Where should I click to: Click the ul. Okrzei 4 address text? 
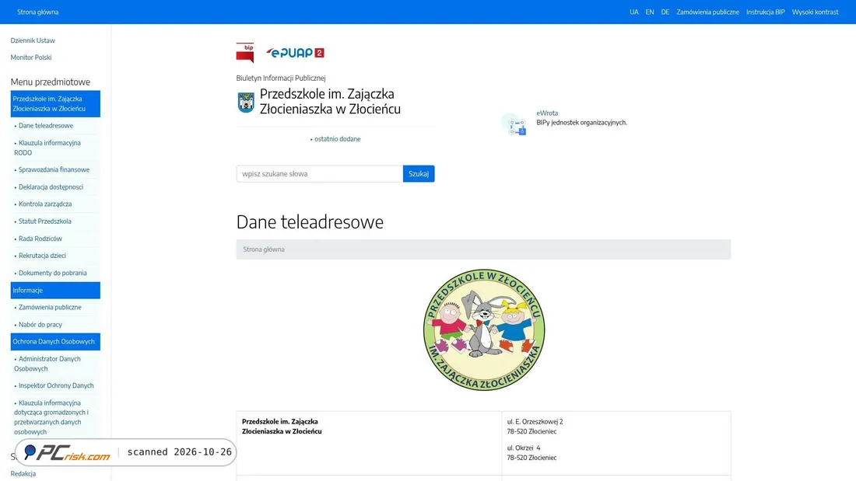click(524, 448)
